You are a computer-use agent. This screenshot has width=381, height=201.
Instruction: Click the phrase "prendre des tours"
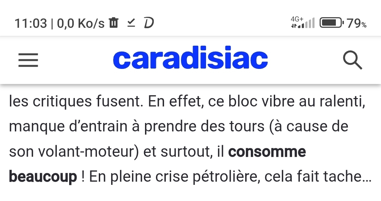pyautogui.click(x=204, y=127)
